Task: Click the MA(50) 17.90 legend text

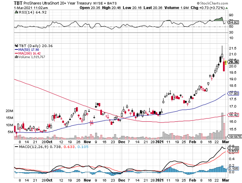Action: [x=29, y=50]
